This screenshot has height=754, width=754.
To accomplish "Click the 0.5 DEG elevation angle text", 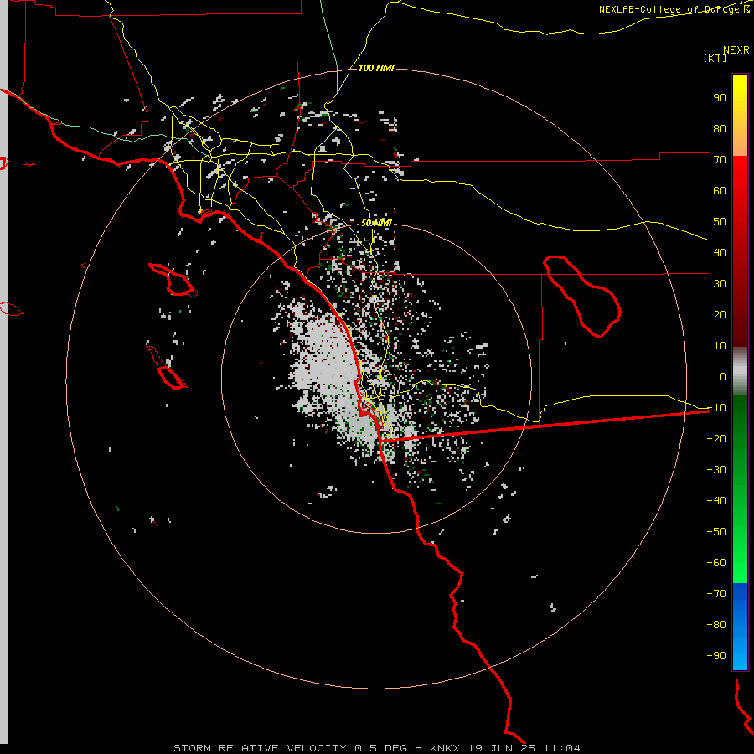I will pyautogui.click(x=381, y=748).
